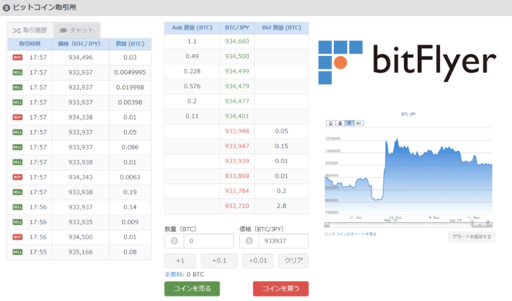The height and width of the screenshot is (301, 512).
Task: Click the ask price 934,660
Action: (x=237, y=41)
